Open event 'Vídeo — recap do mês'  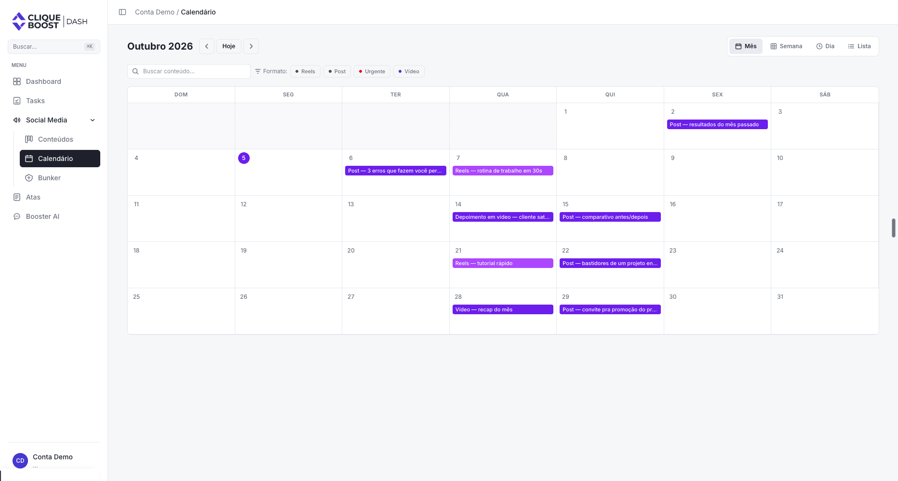(x=503, y=309)
